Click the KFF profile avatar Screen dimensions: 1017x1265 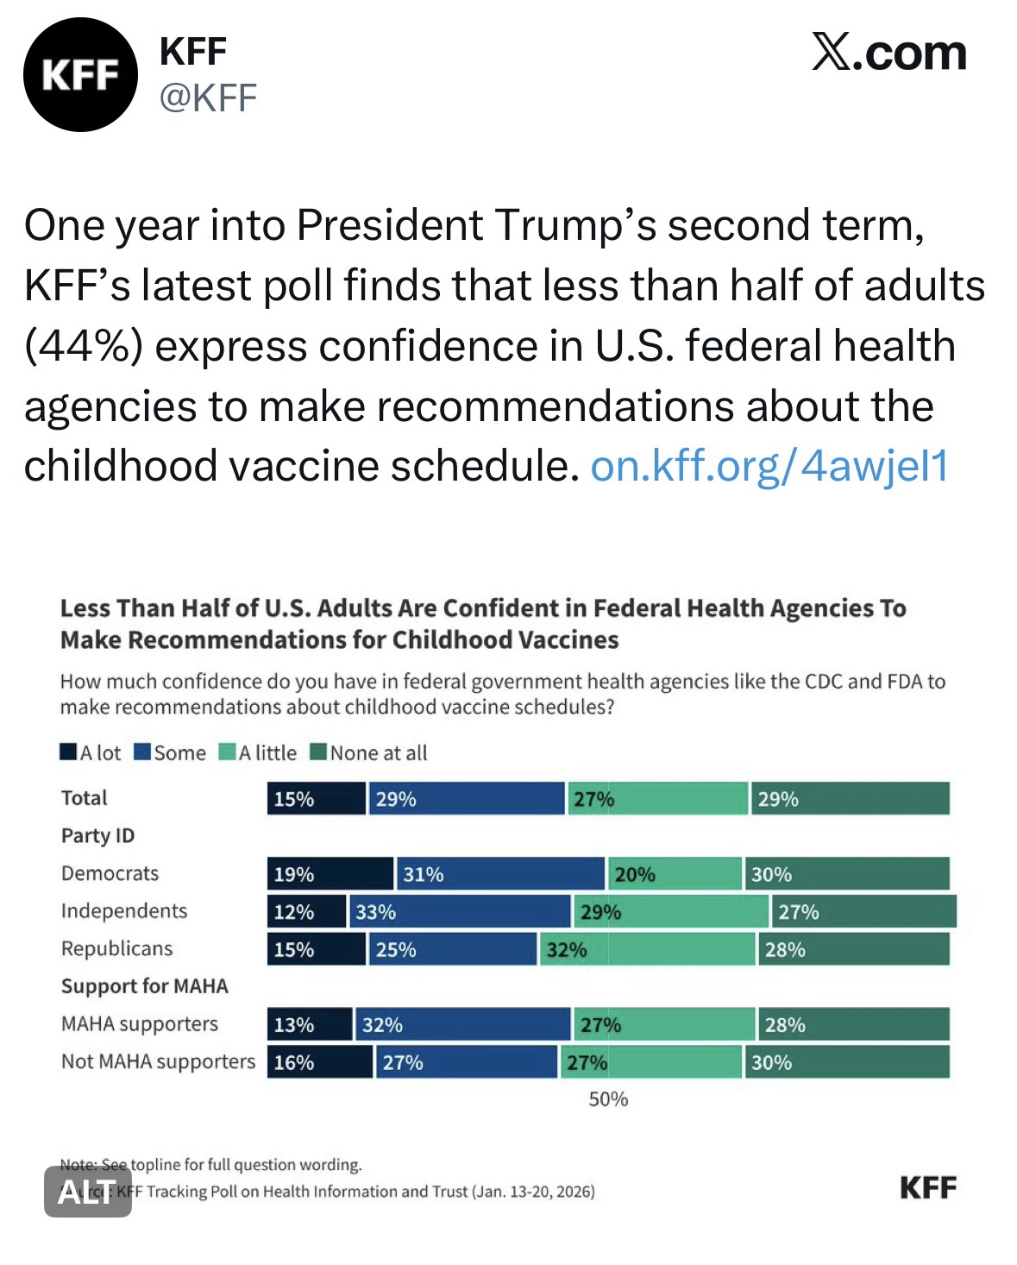coord(80,75)
